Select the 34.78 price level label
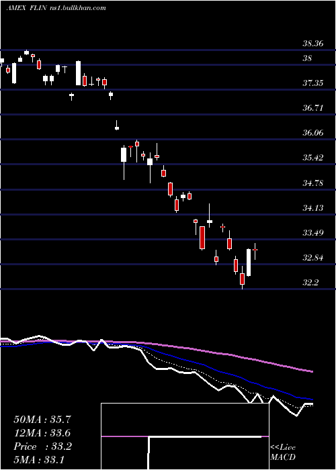This screenshot has width=336, height=470. tap(313, 183)
